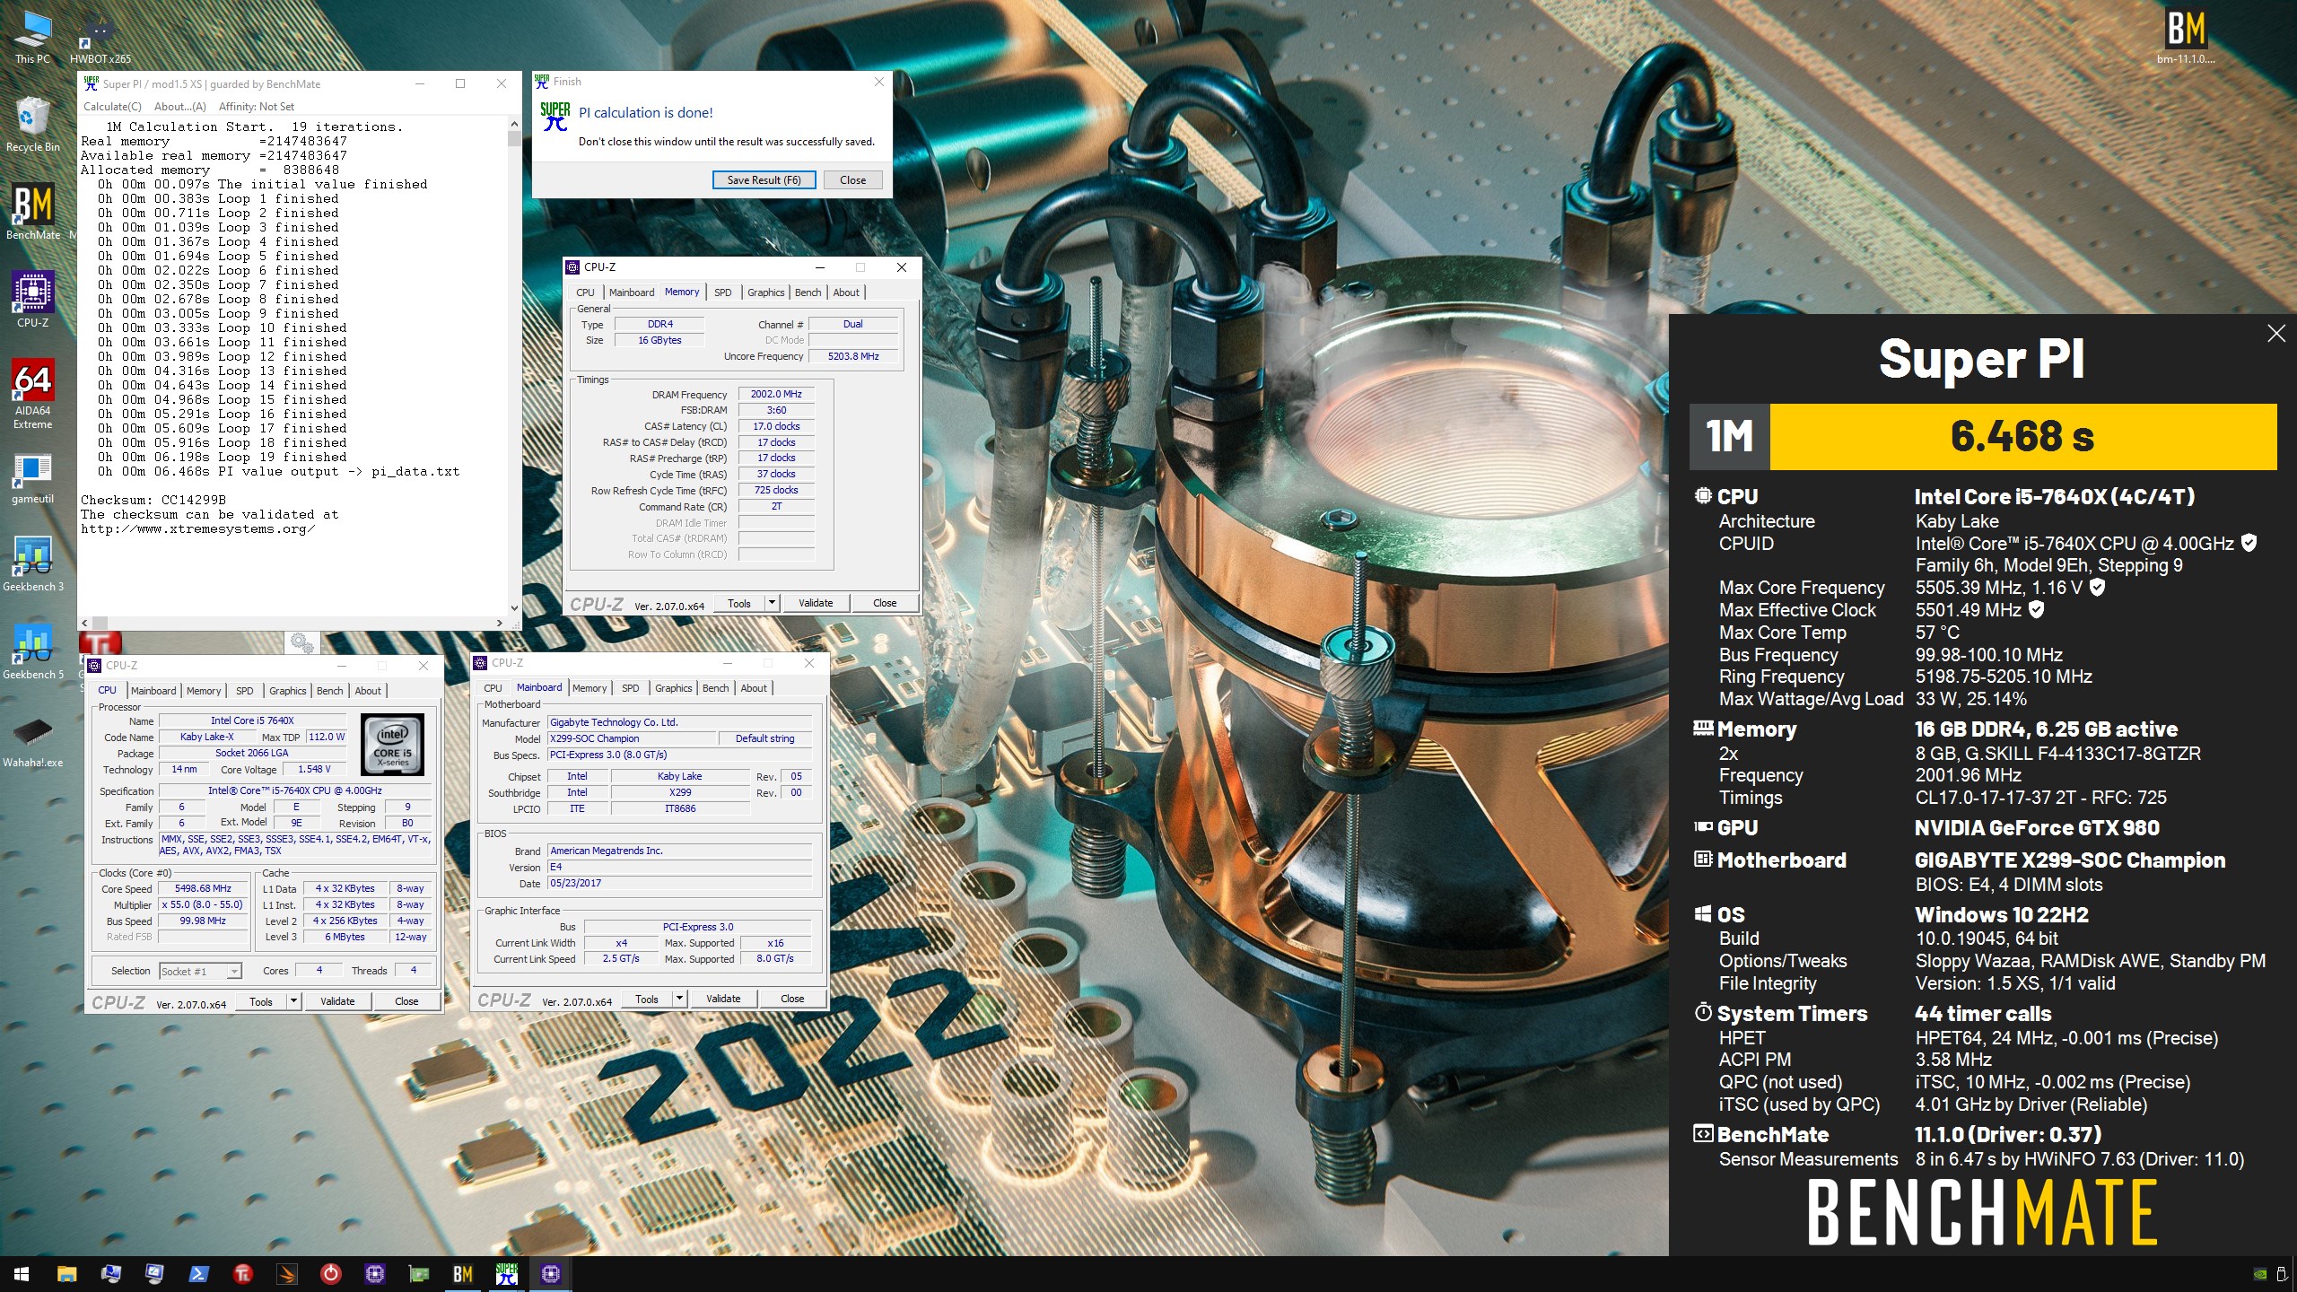Switch to SPD tab in CPU-Z Memory window
This screenshot has height=1292, width=2297.
click(722, 292)
